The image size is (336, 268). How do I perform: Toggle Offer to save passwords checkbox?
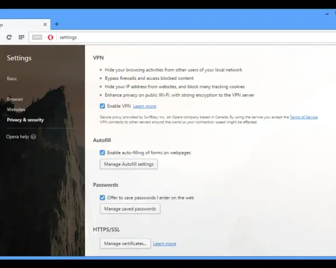(102, 198)
